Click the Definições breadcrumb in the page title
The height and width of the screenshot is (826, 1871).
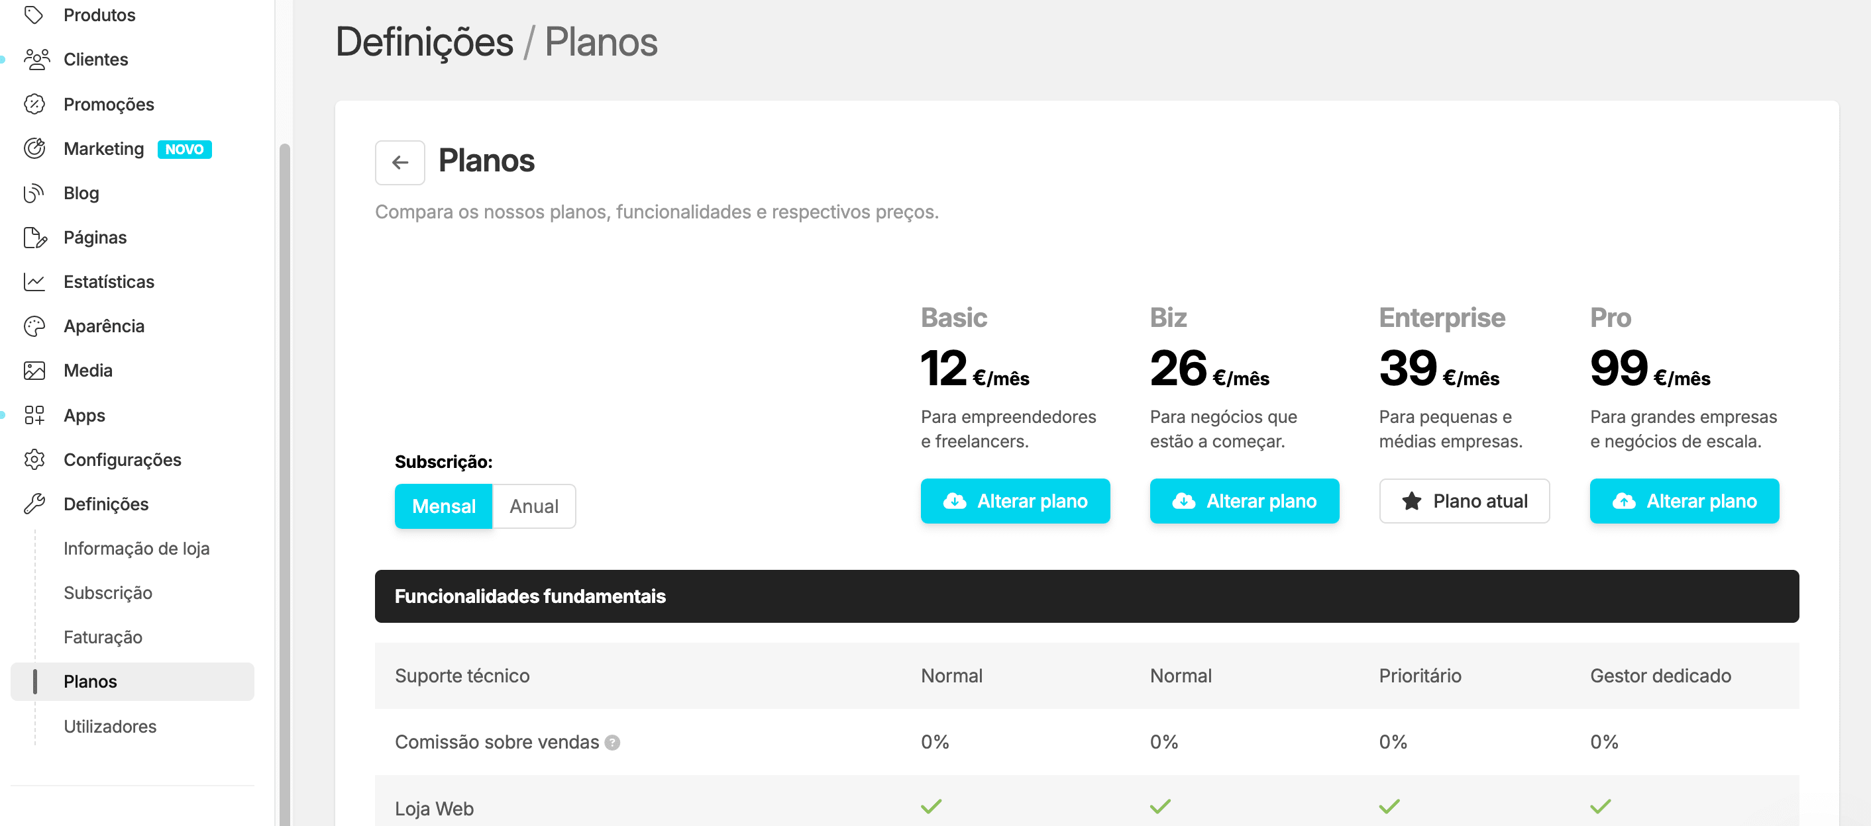(x=424, y=42)
